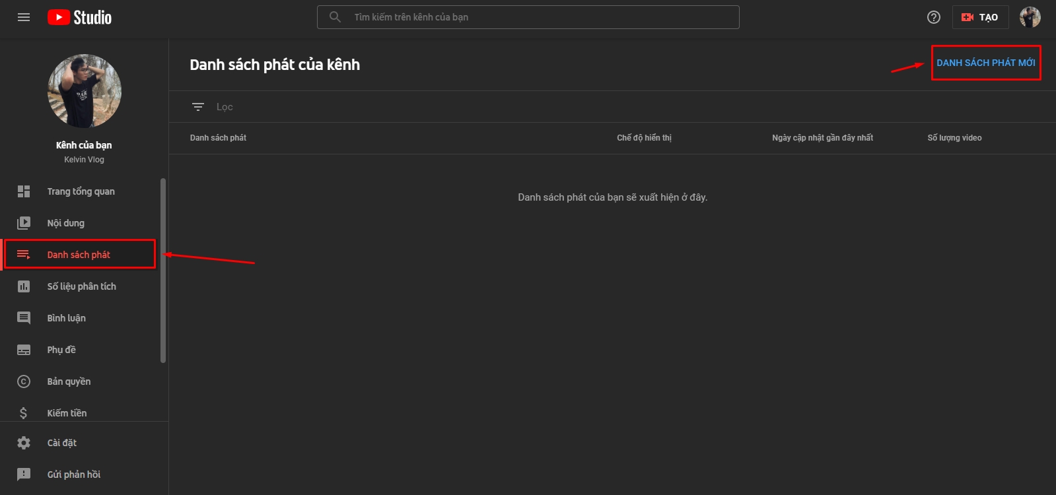Click DANH SÁCH PHÁT MỚI button
The image size is (1056, 495).
(x=985, y=63)
